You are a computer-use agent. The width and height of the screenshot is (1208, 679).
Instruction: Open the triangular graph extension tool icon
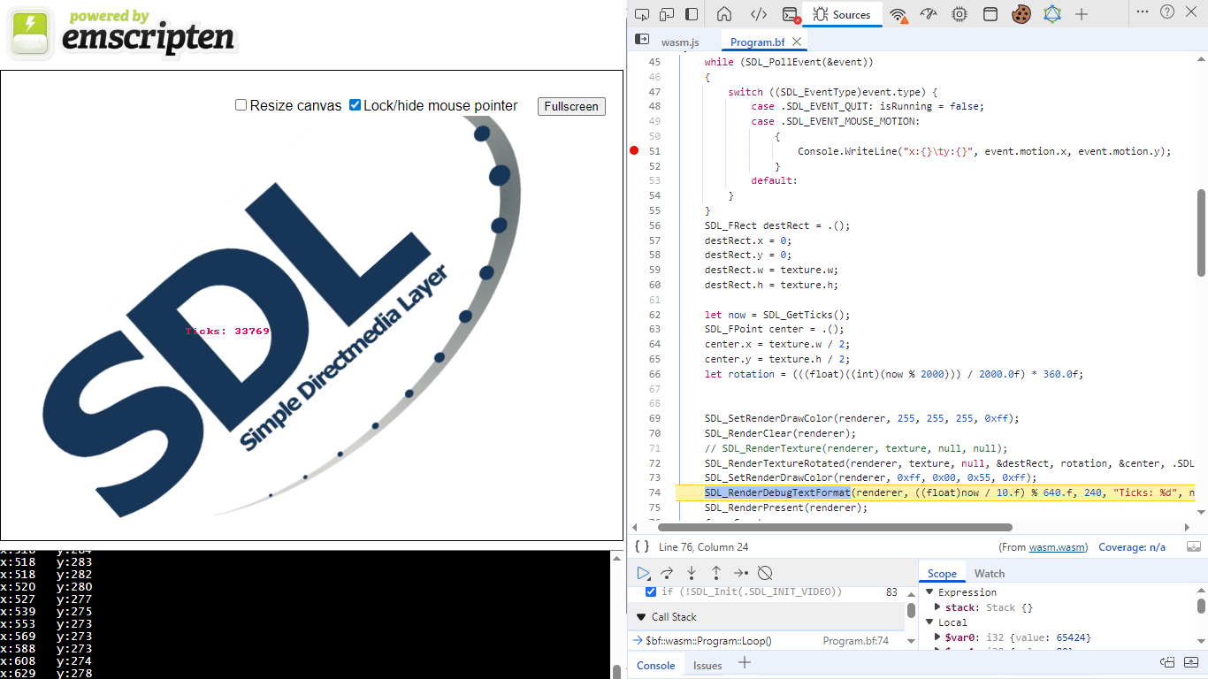(x=1051, y=14)
